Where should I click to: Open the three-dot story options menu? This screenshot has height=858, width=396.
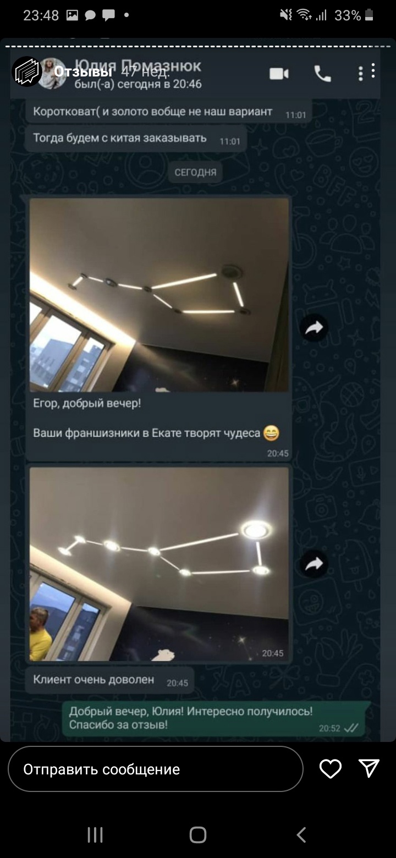click(x=373, y=71)
